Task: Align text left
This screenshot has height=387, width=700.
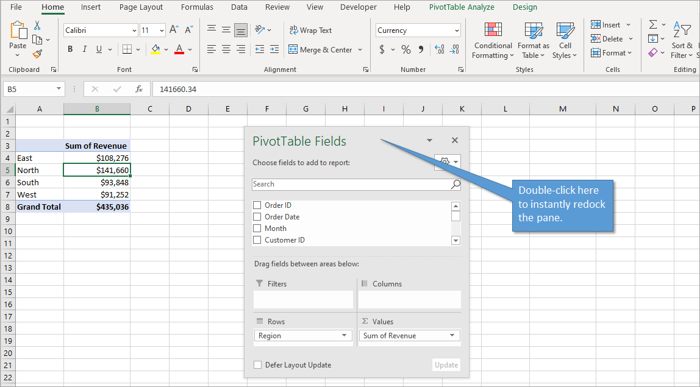Action: pyautogui.click(x=212, y=49)
